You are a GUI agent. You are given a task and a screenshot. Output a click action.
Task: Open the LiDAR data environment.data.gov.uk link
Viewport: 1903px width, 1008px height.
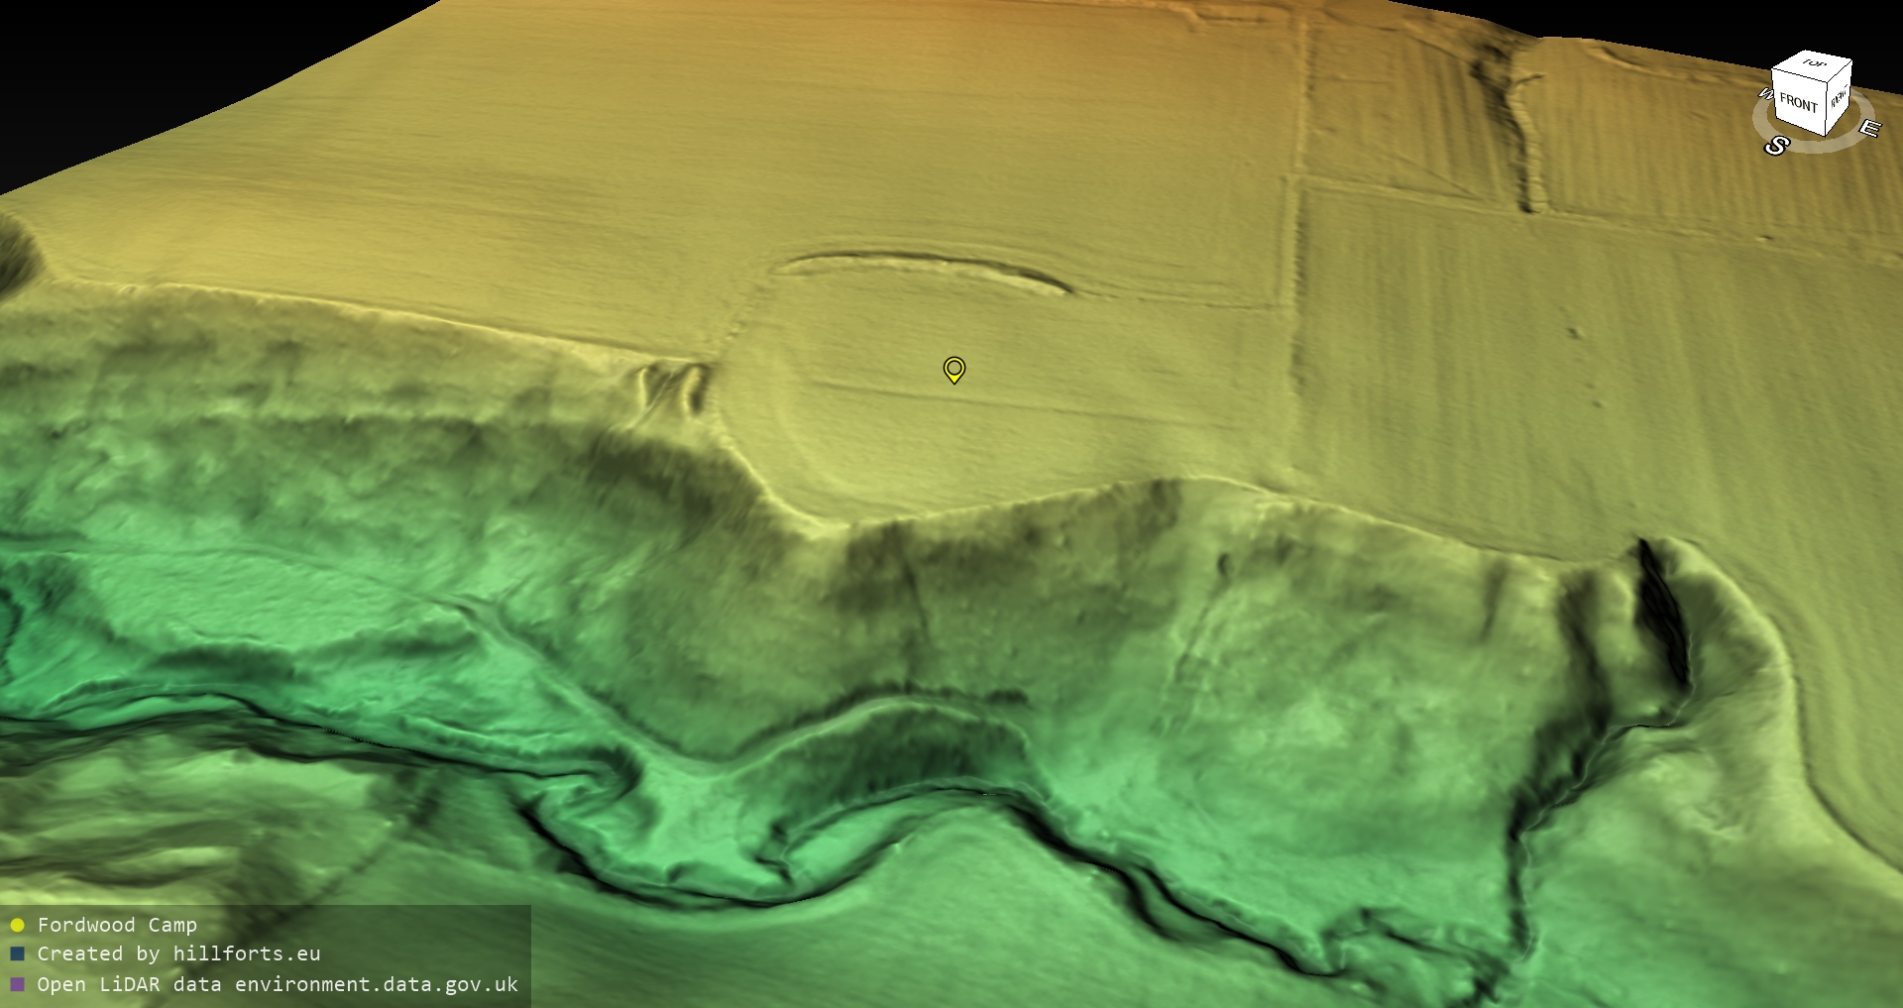pyautogui.click(x=278, y=984)
